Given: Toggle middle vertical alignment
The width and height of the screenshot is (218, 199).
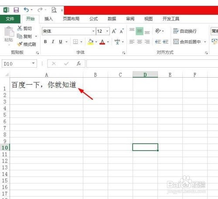Looking at the screenshot, I should pyautogui.click(x=140, y=31).
